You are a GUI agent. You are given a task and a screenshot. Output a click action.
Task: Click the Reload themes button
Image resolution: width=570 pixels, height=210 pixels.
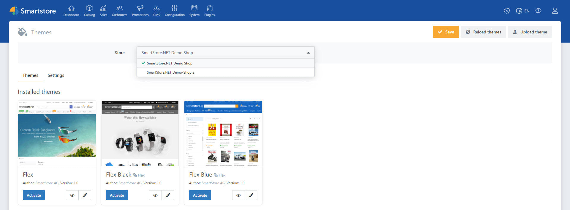(483, 32)
